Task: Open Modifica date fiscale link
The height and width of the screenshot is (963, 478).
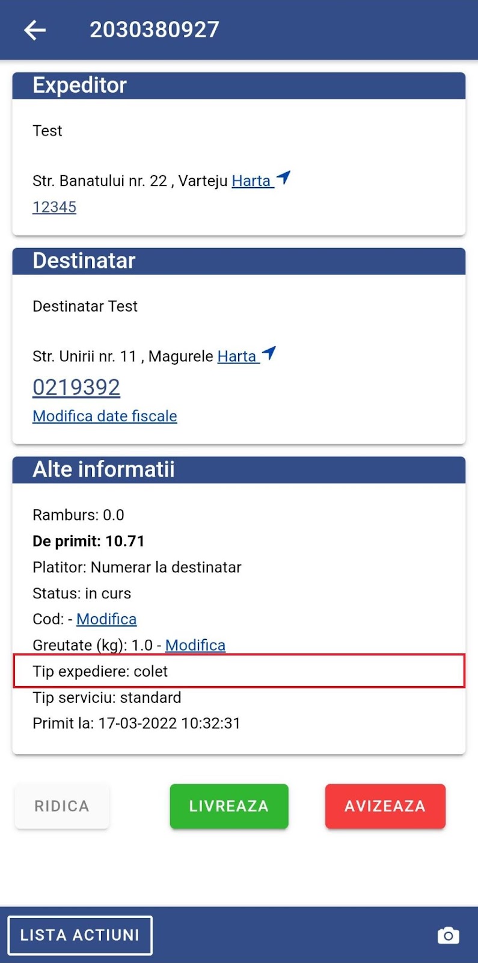Action: click(105, 416)
